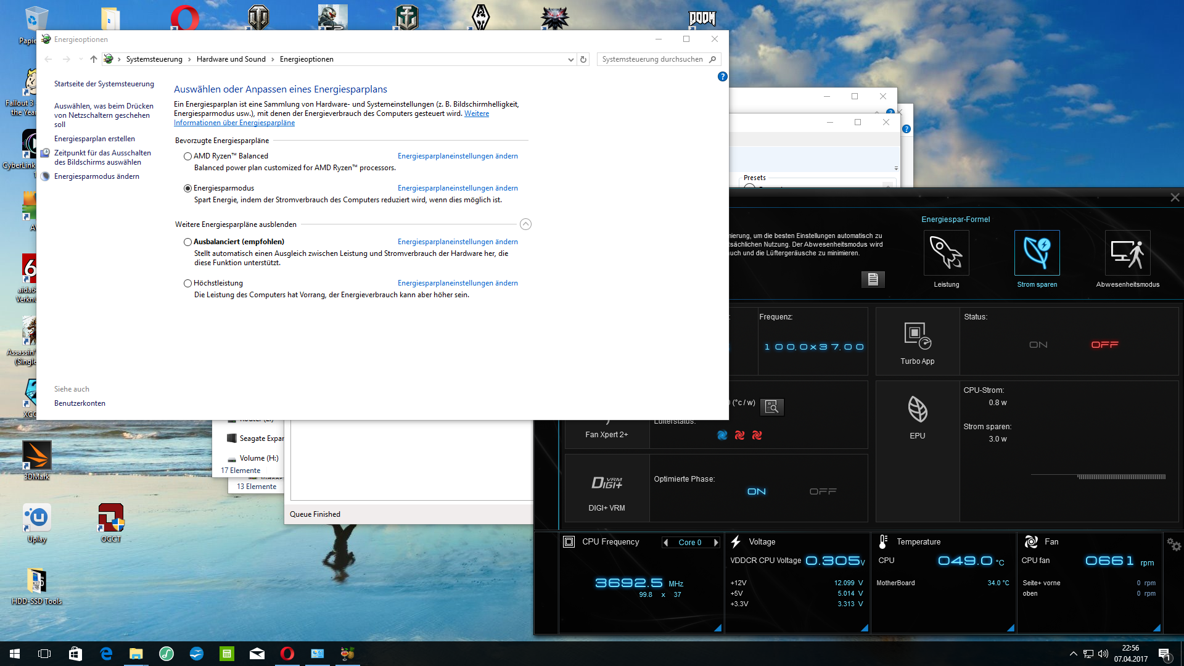Viewport: 1184px width, 666px height.
Task: Choose Ausbalanciert (empfohlen) power plan
Action: (x=187, y=242)
